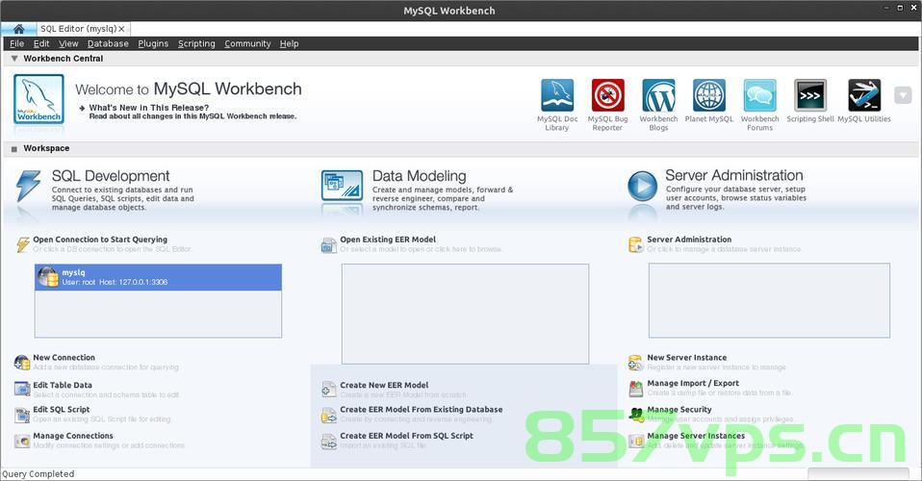Screen dimensions: 922x481
Task: Click the Query Completed status text
Action: tap(38, 474)
